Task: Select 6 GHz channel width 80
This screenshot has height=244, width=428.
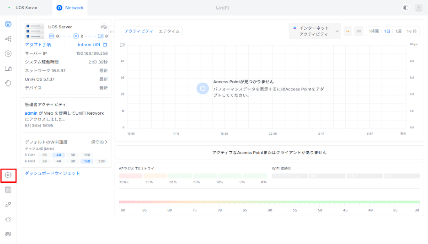Action: pos(73,161)
